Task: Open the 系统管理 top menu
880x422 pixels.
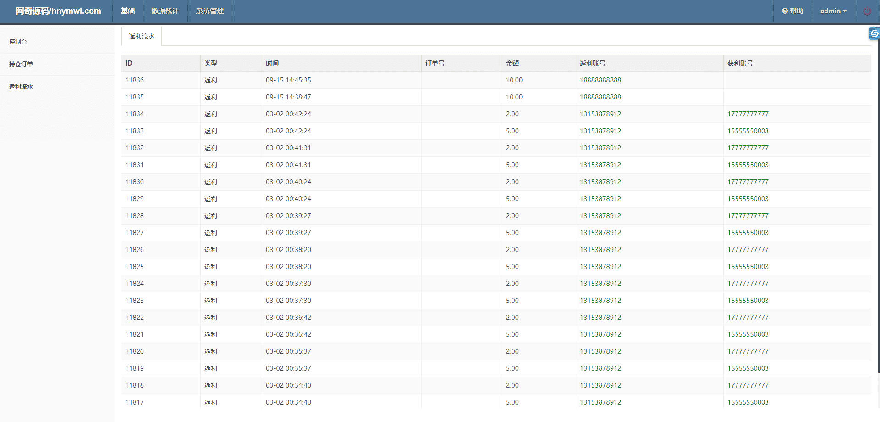Action: click(210, 11)
